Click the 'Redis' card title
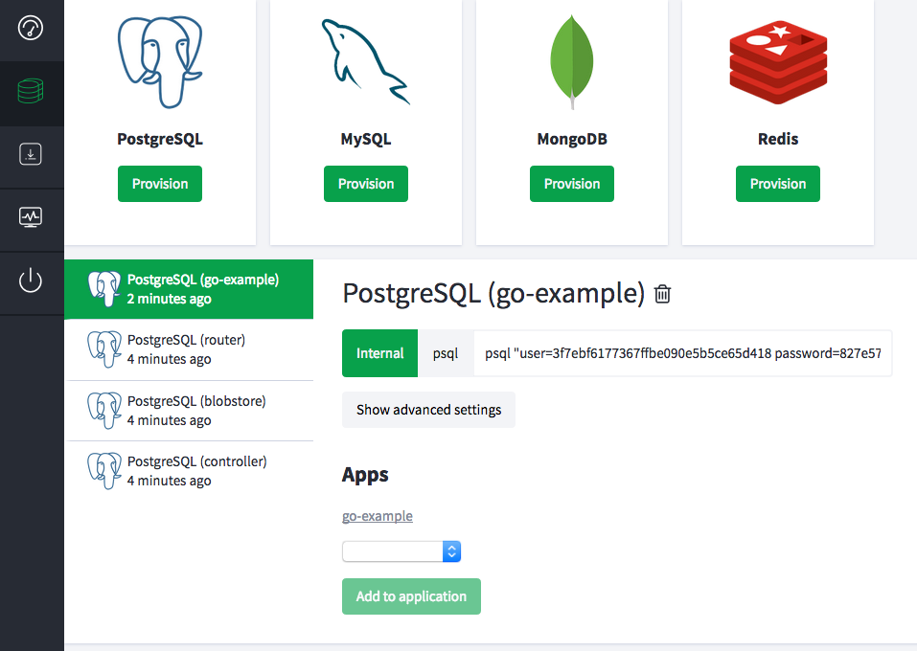Screen dimensions: 917x651 (778, 139)
